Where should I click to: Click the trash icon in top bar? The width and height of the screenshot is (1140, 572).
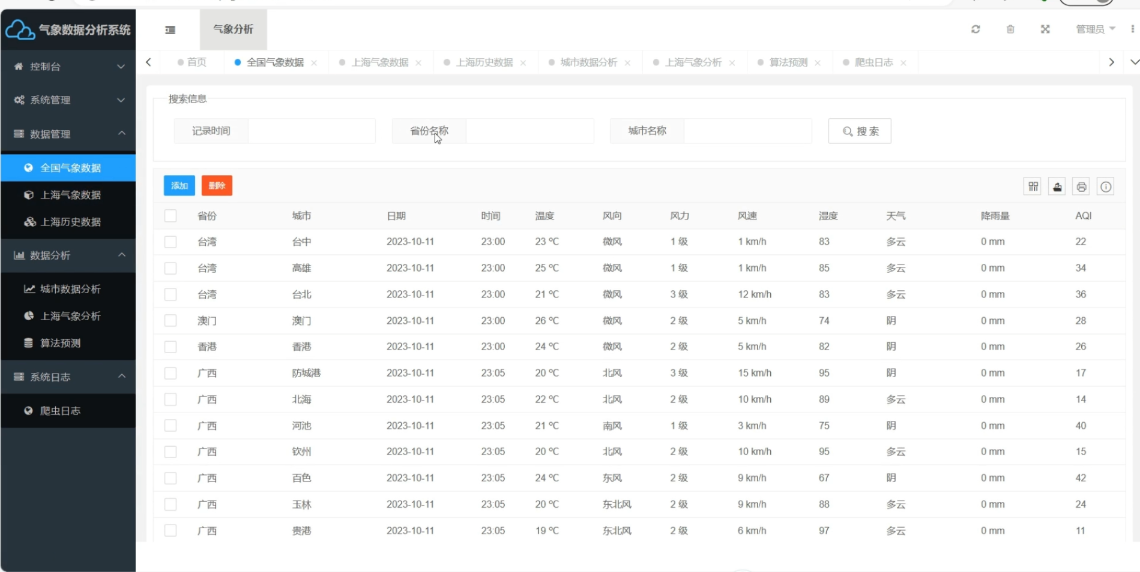coord(1010,29)
